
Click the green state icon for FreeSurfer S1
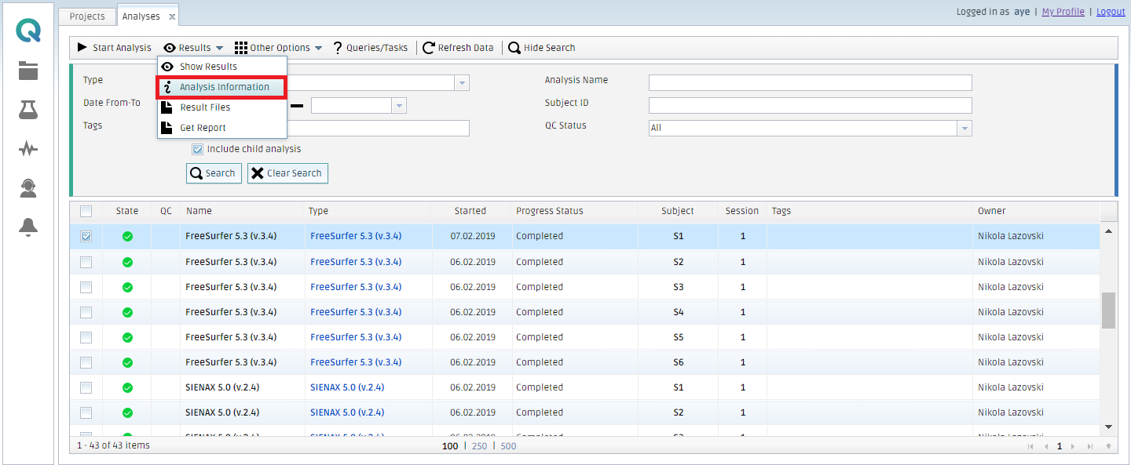[x=127, y=236]
